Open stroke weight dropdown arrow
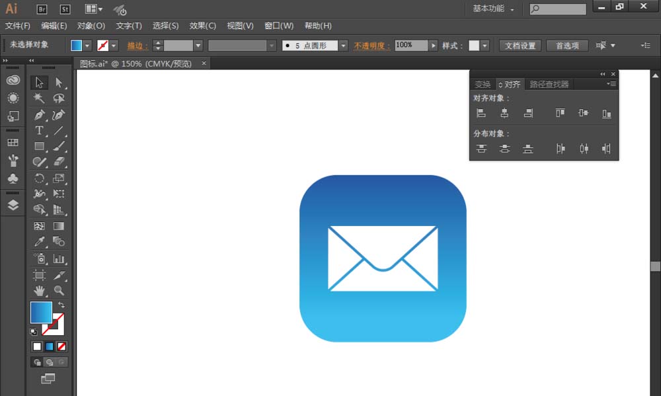 [x=198, y=46]
